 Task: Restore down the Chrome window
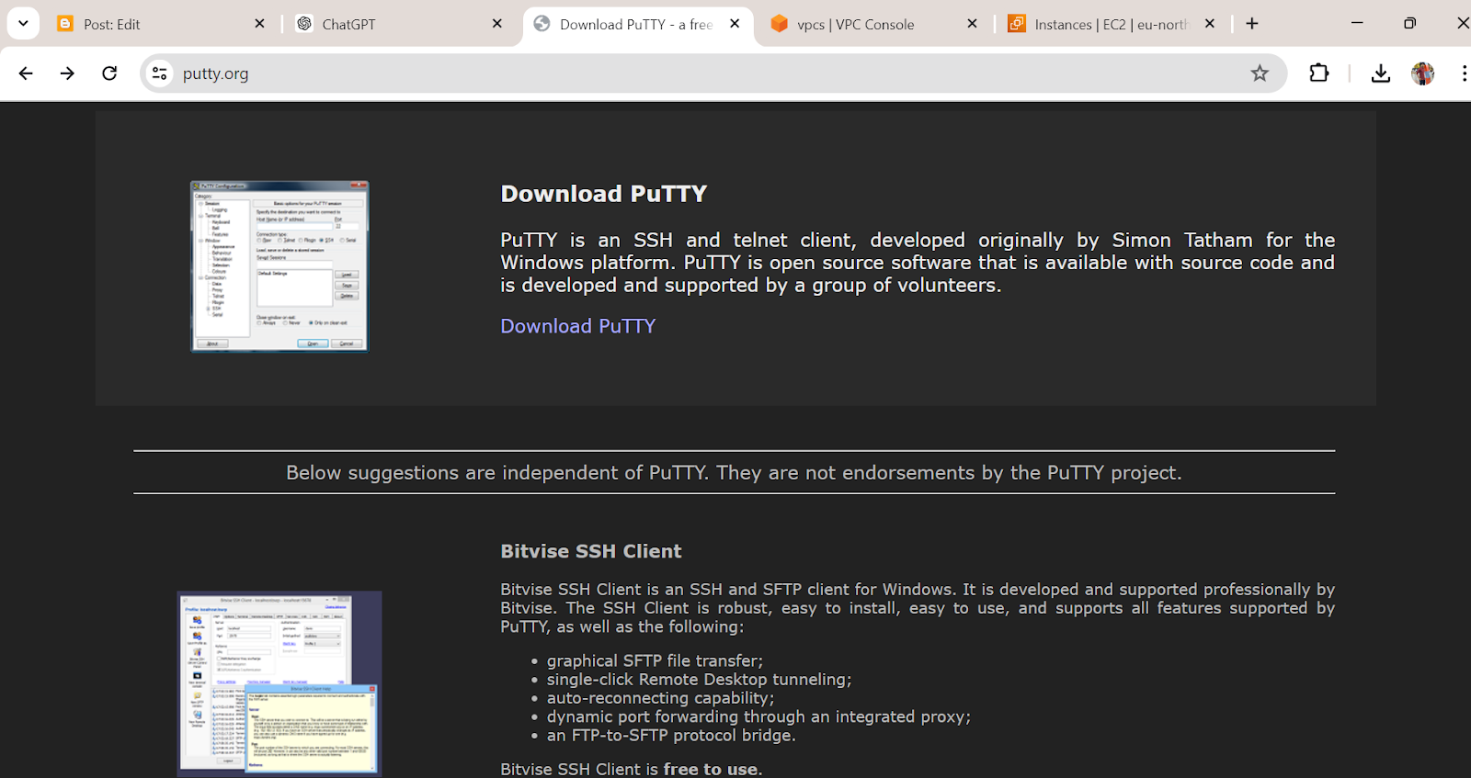(1409, 24)
